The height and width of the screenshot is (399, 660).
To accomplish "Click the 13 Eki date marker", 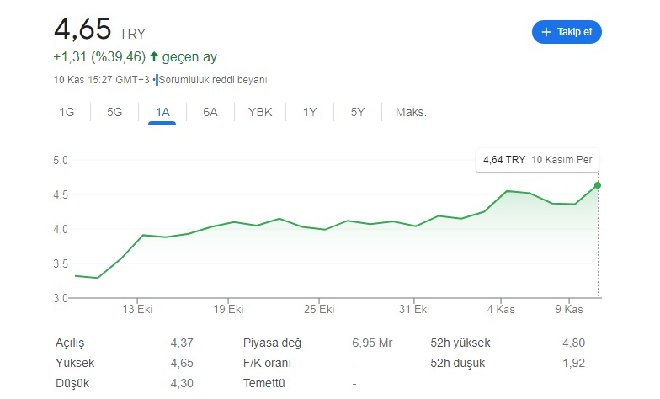I will 137,310.
